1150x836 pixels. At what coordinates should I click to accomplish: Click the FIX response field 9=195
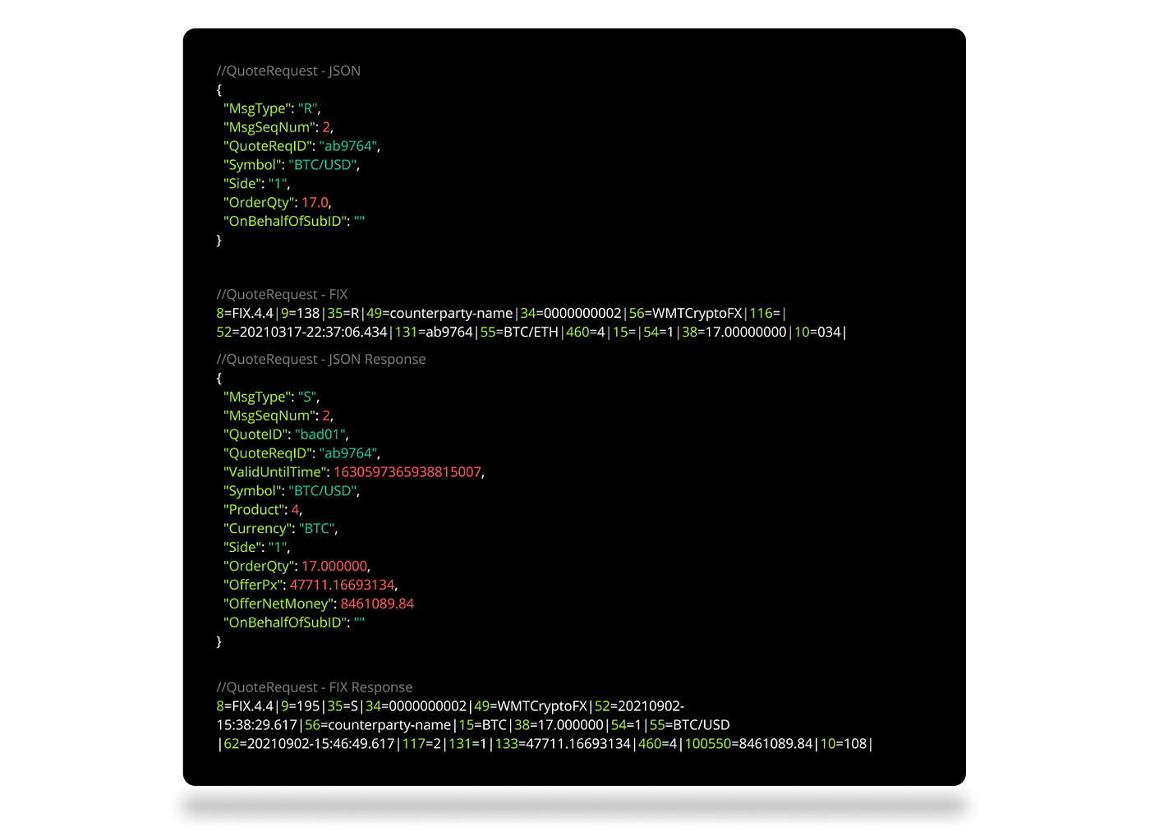click(300, 706)
